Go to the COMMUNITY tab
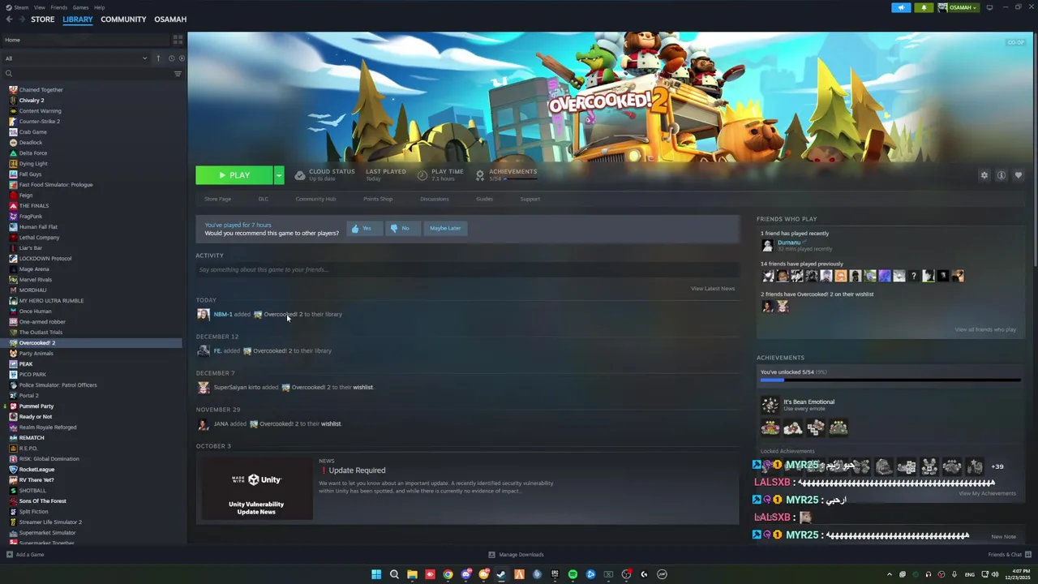1038x584 pixels. [x=123, y=19]
